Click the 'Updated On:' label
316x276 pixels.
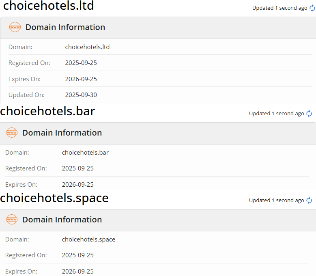[x=26, y=95]
